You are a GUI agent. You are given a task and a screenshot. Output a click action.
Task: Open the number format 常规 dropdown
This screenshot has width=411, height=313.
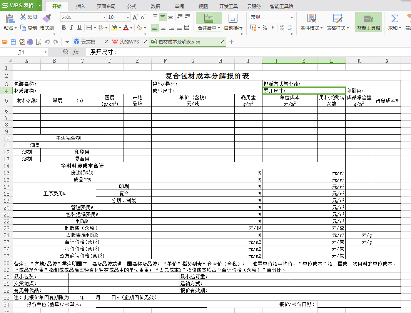click(x=292, y=17)
